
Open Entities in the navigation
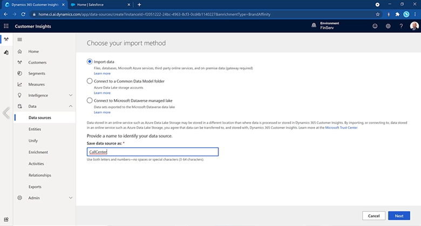35,129
